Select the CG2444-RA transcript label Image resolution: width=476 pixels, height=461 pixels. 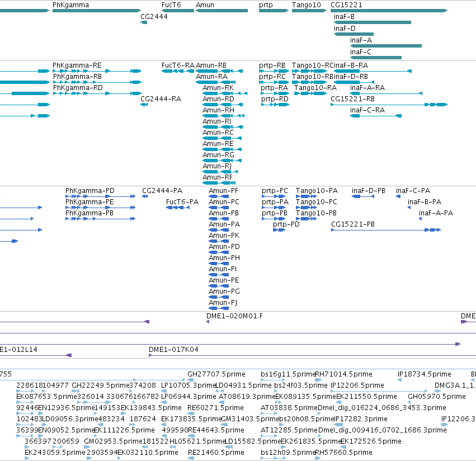coord(161,99)
